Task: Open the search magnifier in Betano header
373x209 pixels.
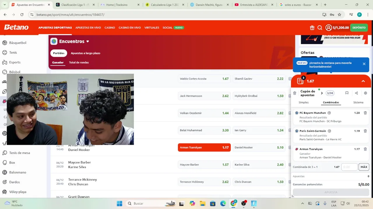Action: [320, 28]
